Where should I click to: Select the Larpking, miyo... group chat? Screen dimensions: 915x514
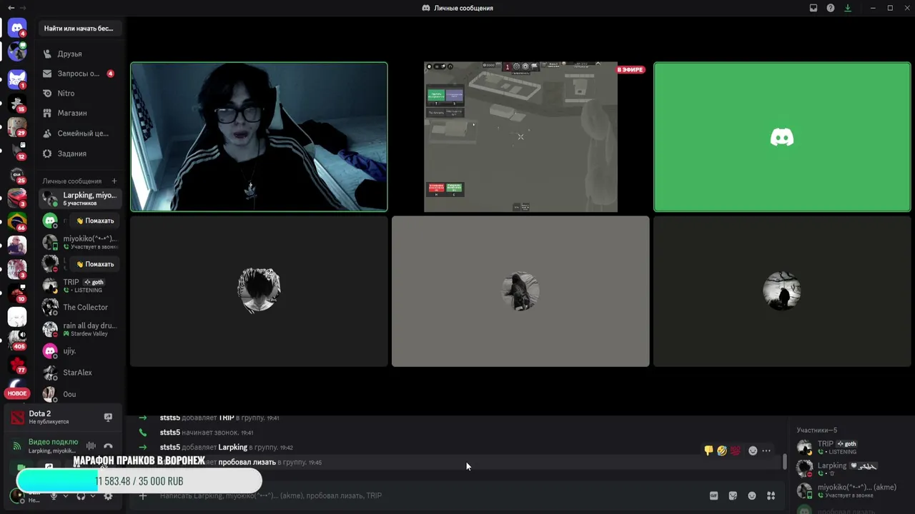[80, 198]
